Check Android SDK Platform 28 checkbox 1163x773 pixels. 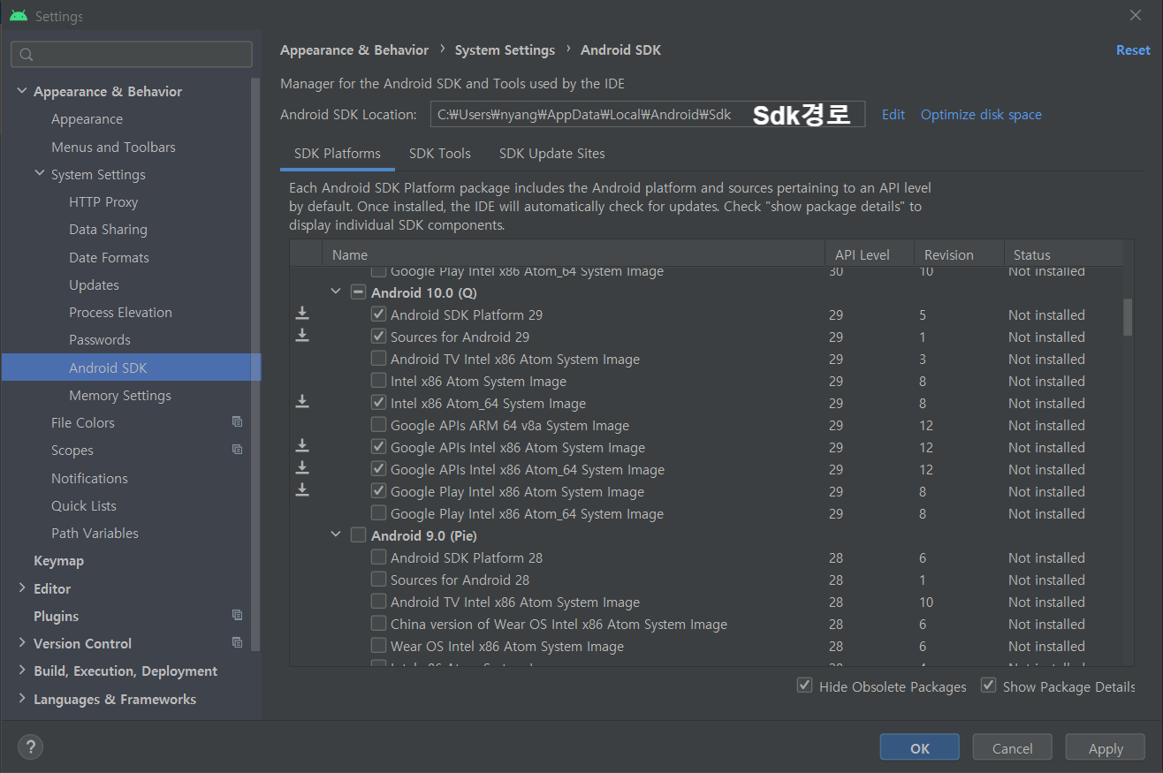click(x=378, y=557)
